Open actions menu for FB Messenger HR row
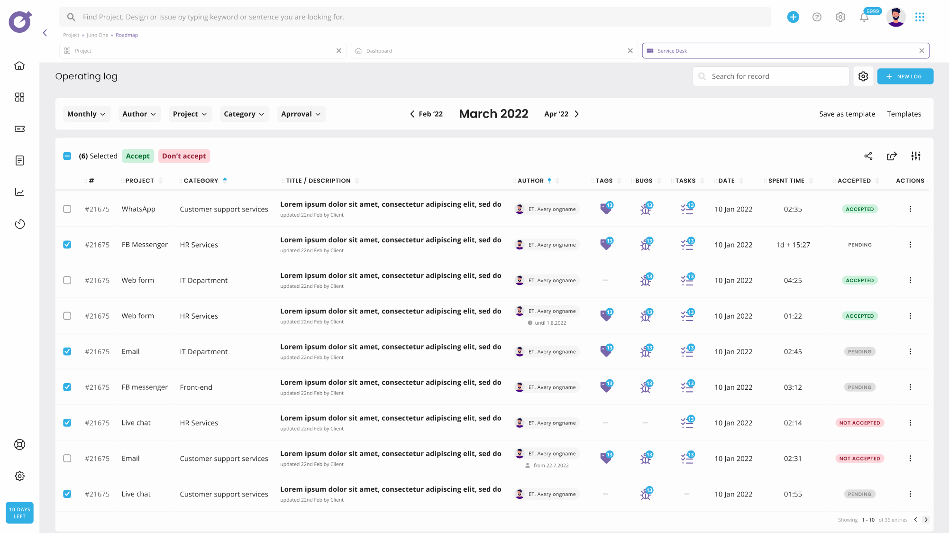949x533 pixels. 910,245
